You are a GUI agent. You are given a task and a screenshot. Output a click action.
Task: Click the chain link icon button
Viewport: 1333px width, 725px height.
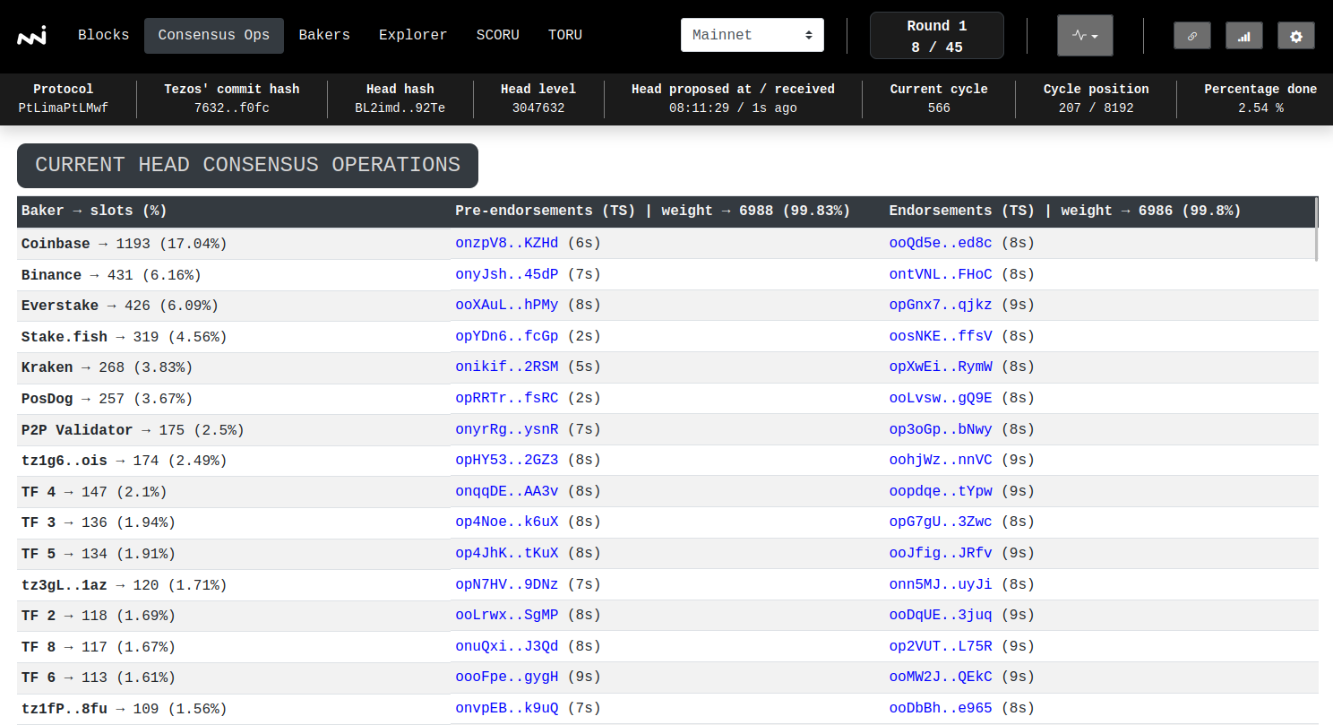tap(1191, 36)
